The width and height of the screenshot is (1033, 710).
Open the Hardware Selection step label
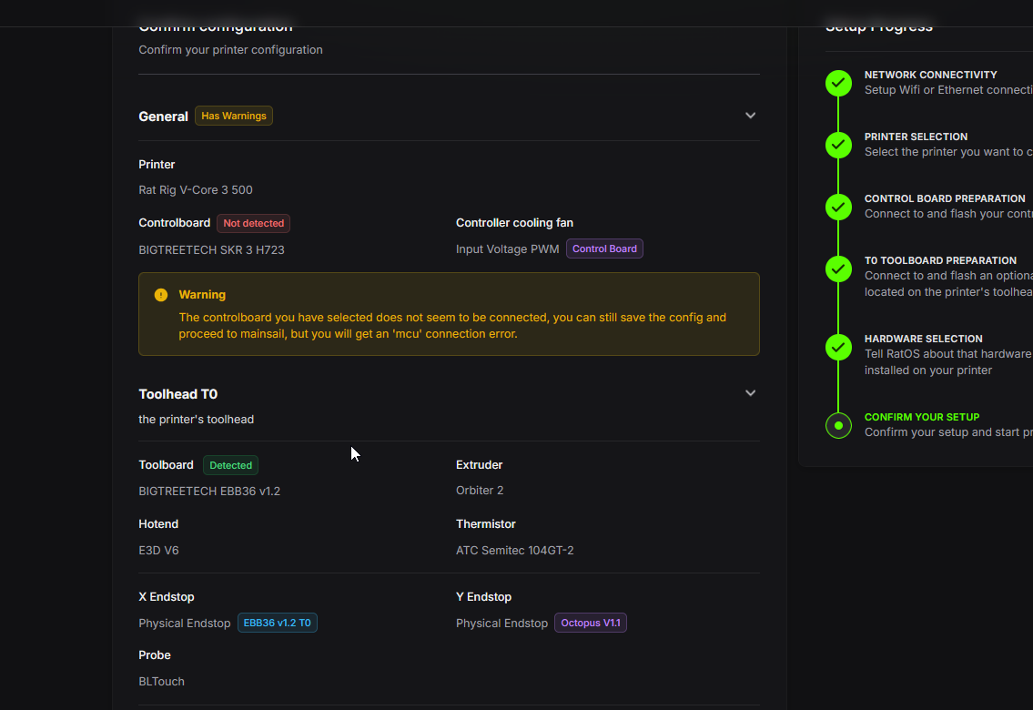[923, 339]
